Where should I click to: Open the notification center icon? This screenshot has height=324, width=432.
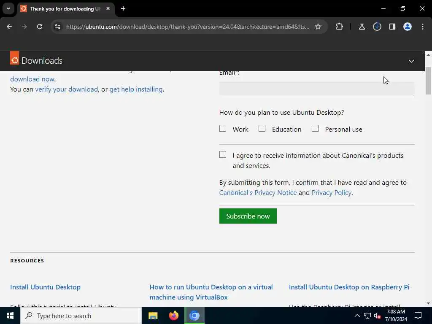pos(418,316)
